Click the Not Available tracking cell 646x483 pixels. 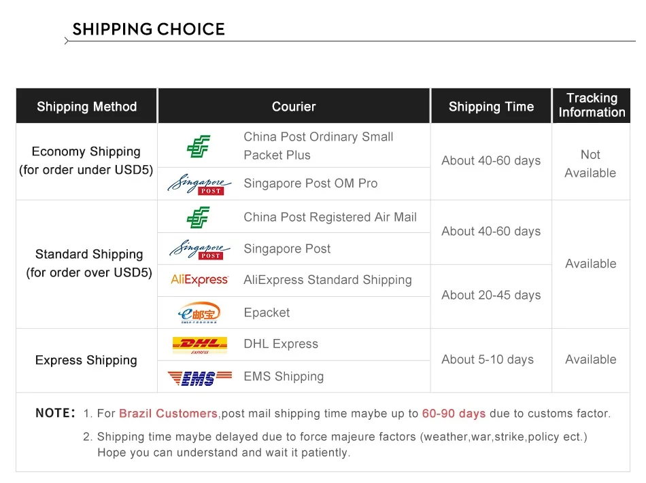(x=590, y=164)
